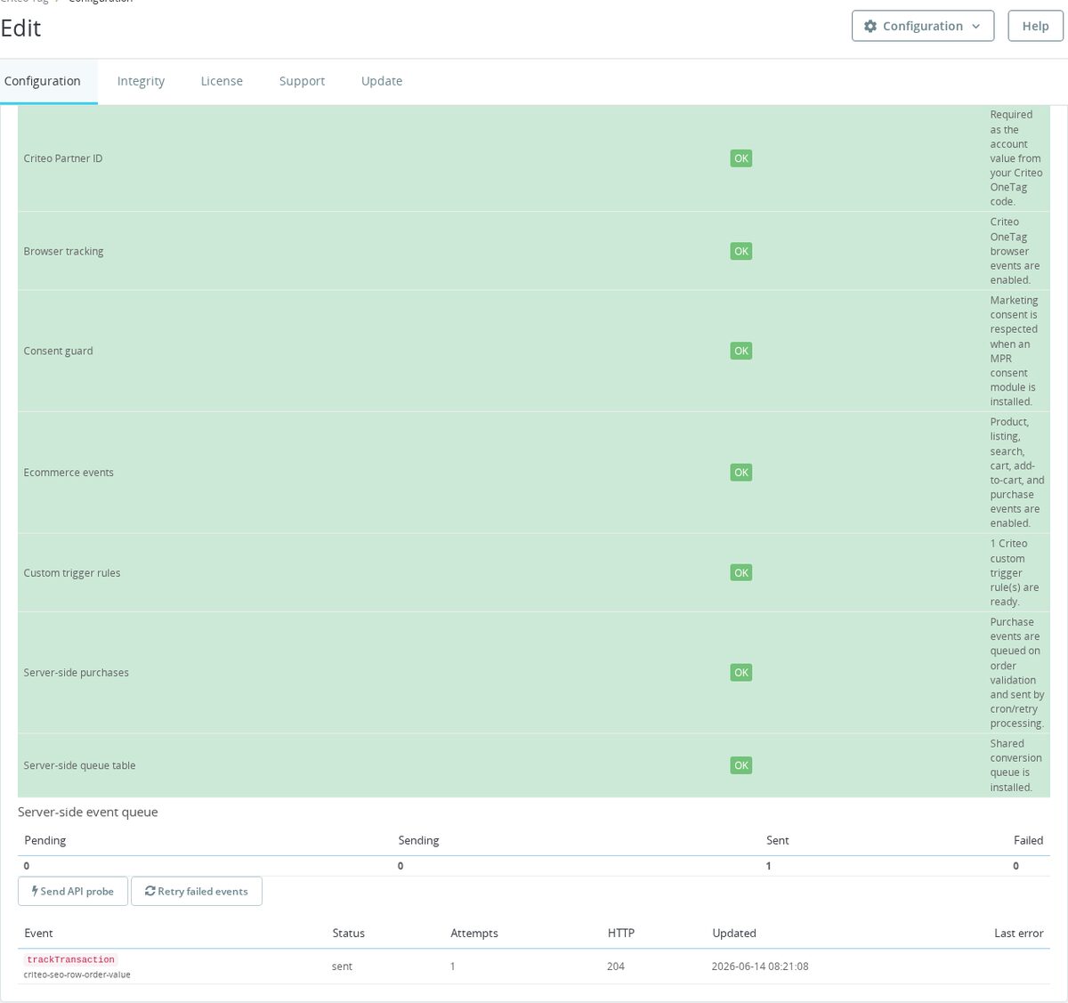Click the OK badge for Consent guard
The image size is (1068, 1003).
(x=741, y=351)
